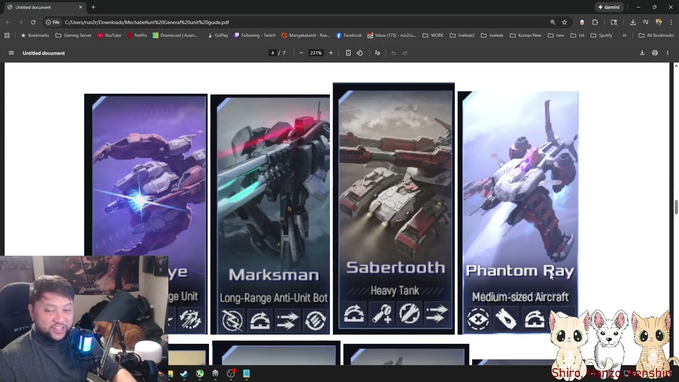Click the 231% zoom level field

tap(316, 53)
